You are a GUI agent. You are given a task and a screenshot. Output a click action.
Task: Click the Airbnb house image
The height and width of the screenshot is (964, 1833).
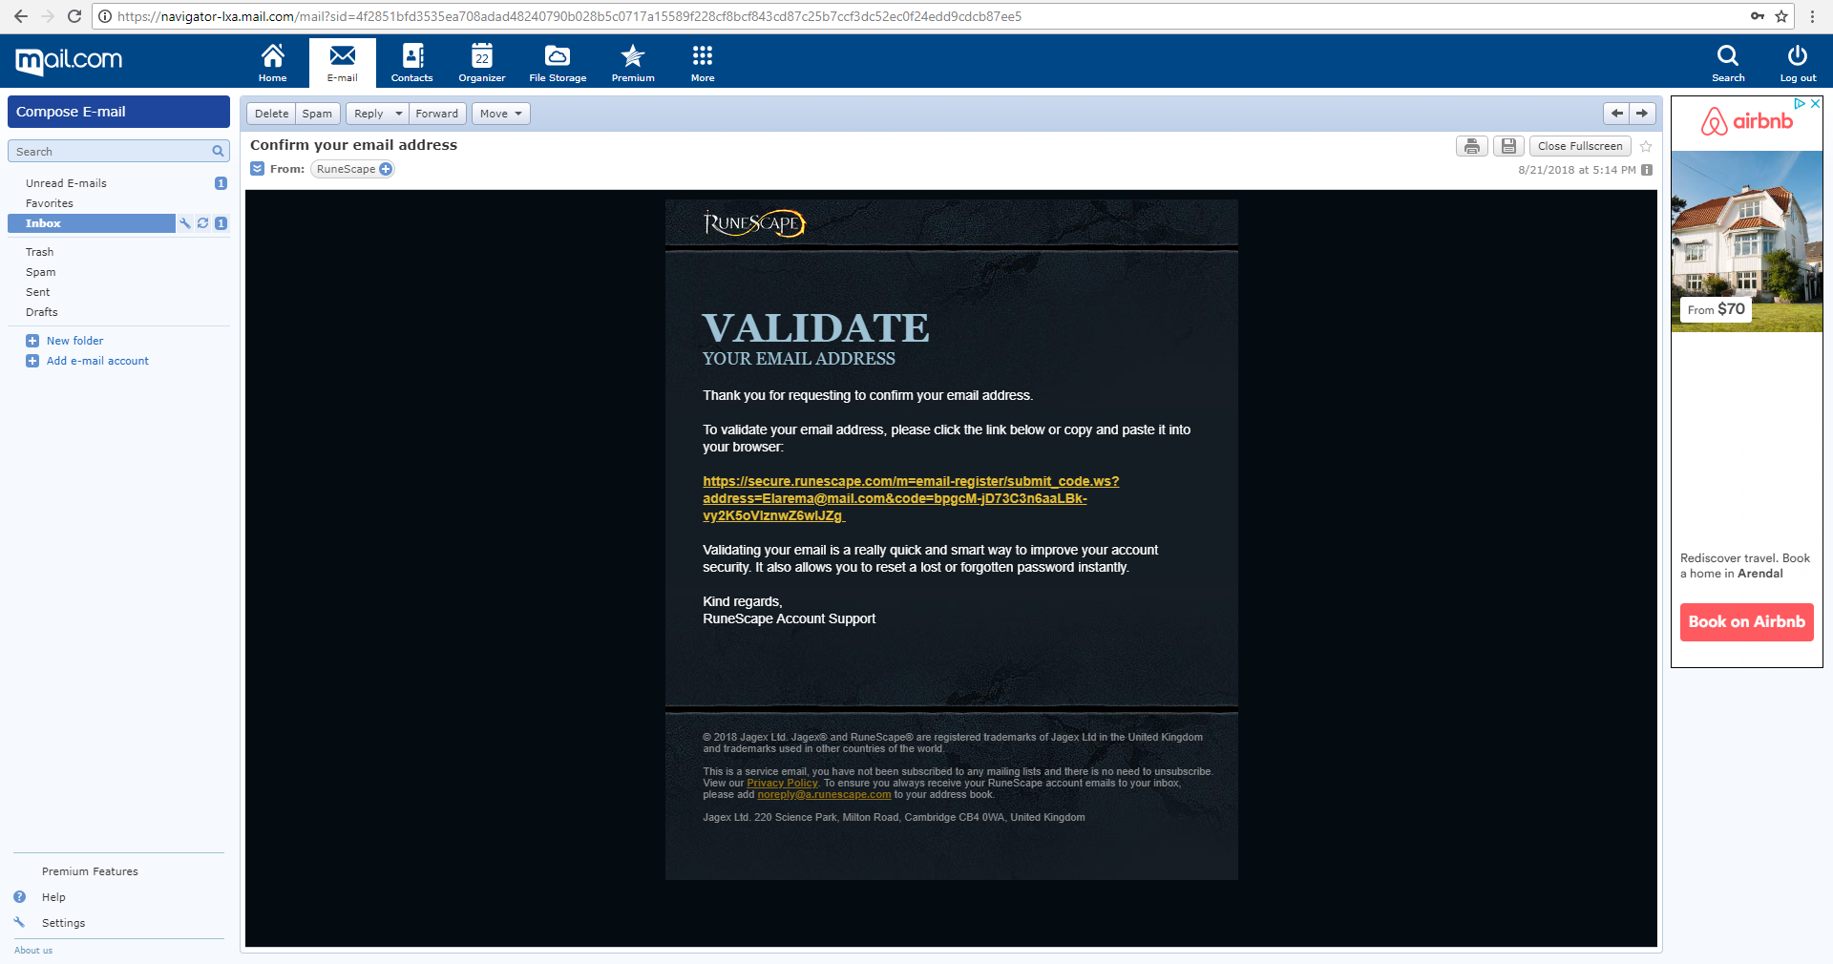coord(1747,241)
